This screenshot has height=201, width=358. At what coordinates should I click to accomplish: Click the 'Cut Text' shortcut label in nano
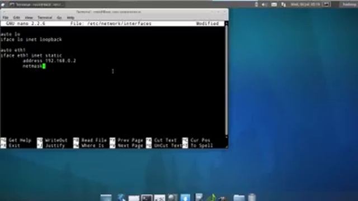[166, 140]
